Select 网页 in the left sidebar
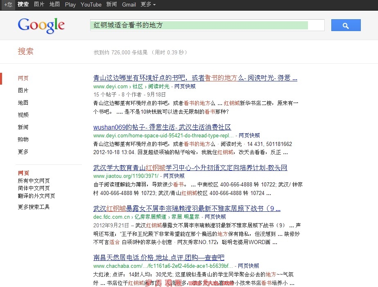This screenshot has width=378, height=287. coord(23,78)
